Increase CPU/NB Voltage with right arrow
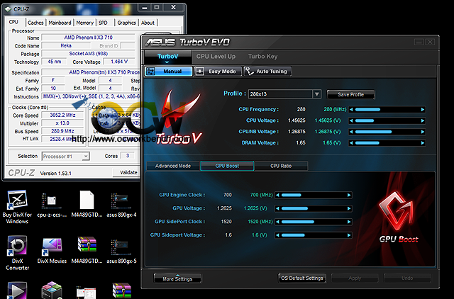454x299 pixels. [x=423, y=132]
